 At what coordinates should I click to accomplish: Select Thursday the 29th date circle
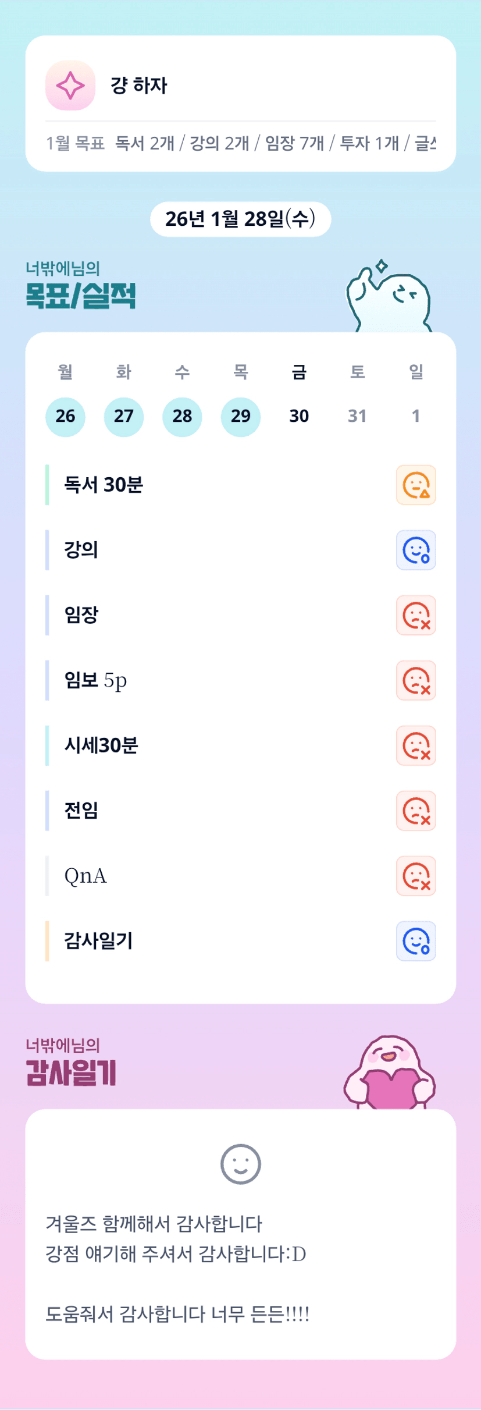[241, 417]
